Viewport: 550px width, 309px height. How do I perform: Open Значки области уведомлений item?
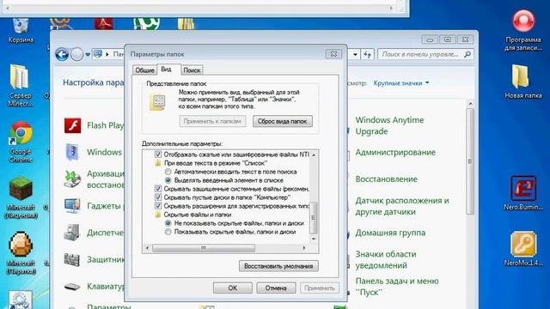tap(386, 259)
